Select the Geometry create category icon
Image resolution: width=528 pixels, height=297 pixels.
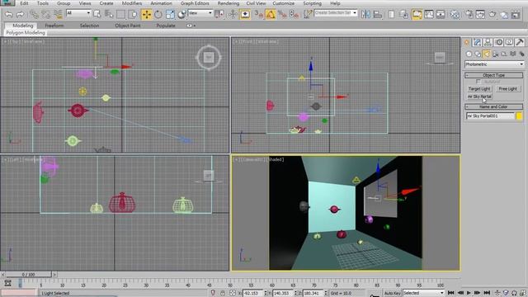[x=469, y=54]
